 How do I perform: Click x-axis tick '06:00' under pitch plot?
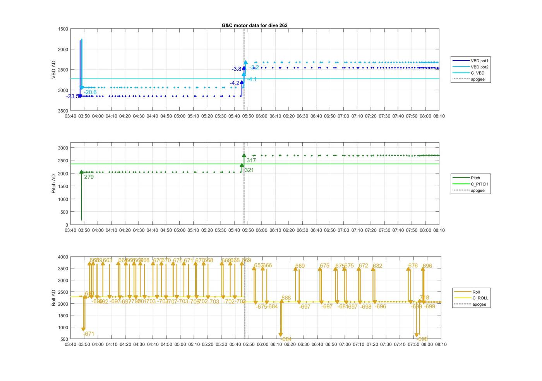(261, 230)
